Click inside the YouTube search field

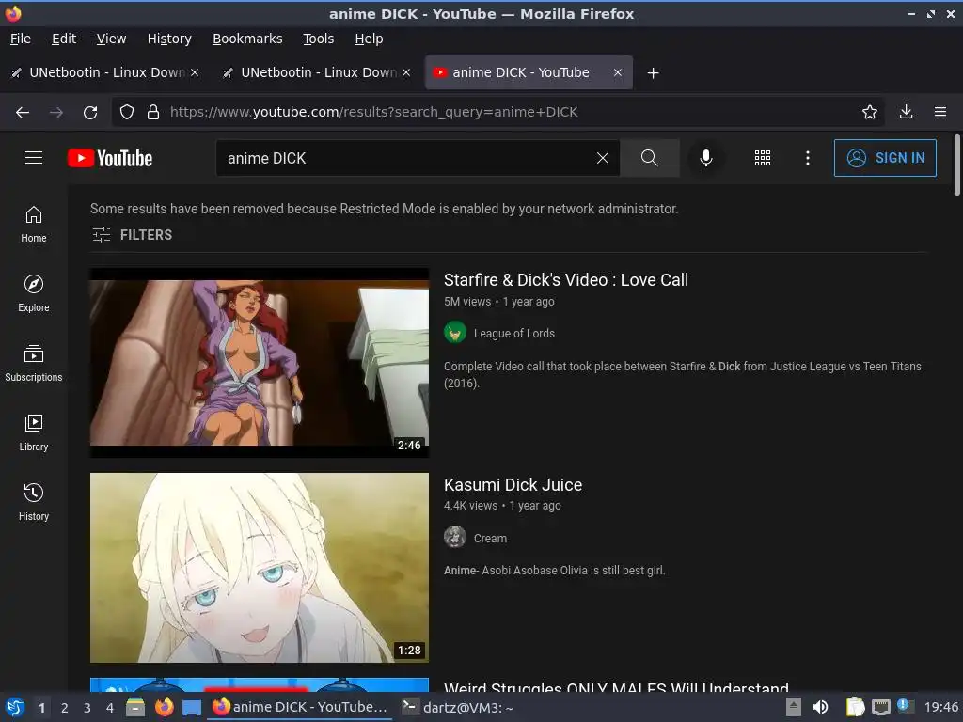pos(405,158)
